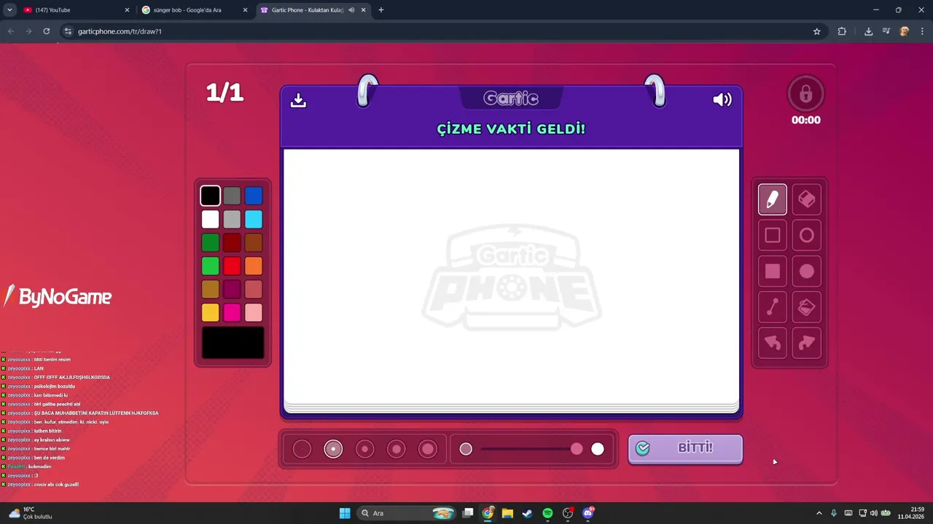
Task: Pick the maroon magenta color swatch
Action: tap(232, 289)
